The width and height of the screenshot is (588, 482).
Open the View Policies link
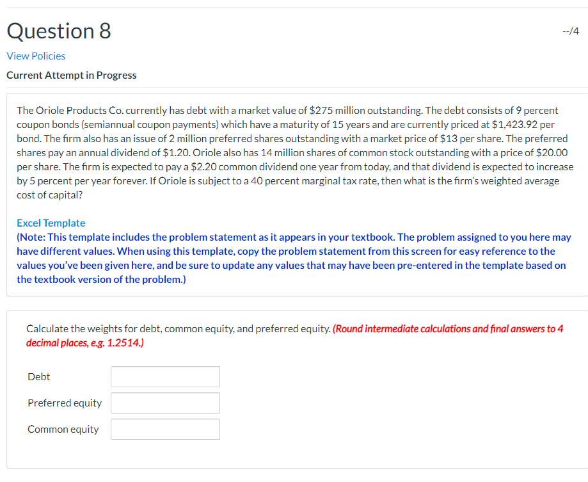(36, 56)
